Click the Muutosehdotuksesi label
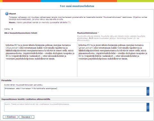 87,33
